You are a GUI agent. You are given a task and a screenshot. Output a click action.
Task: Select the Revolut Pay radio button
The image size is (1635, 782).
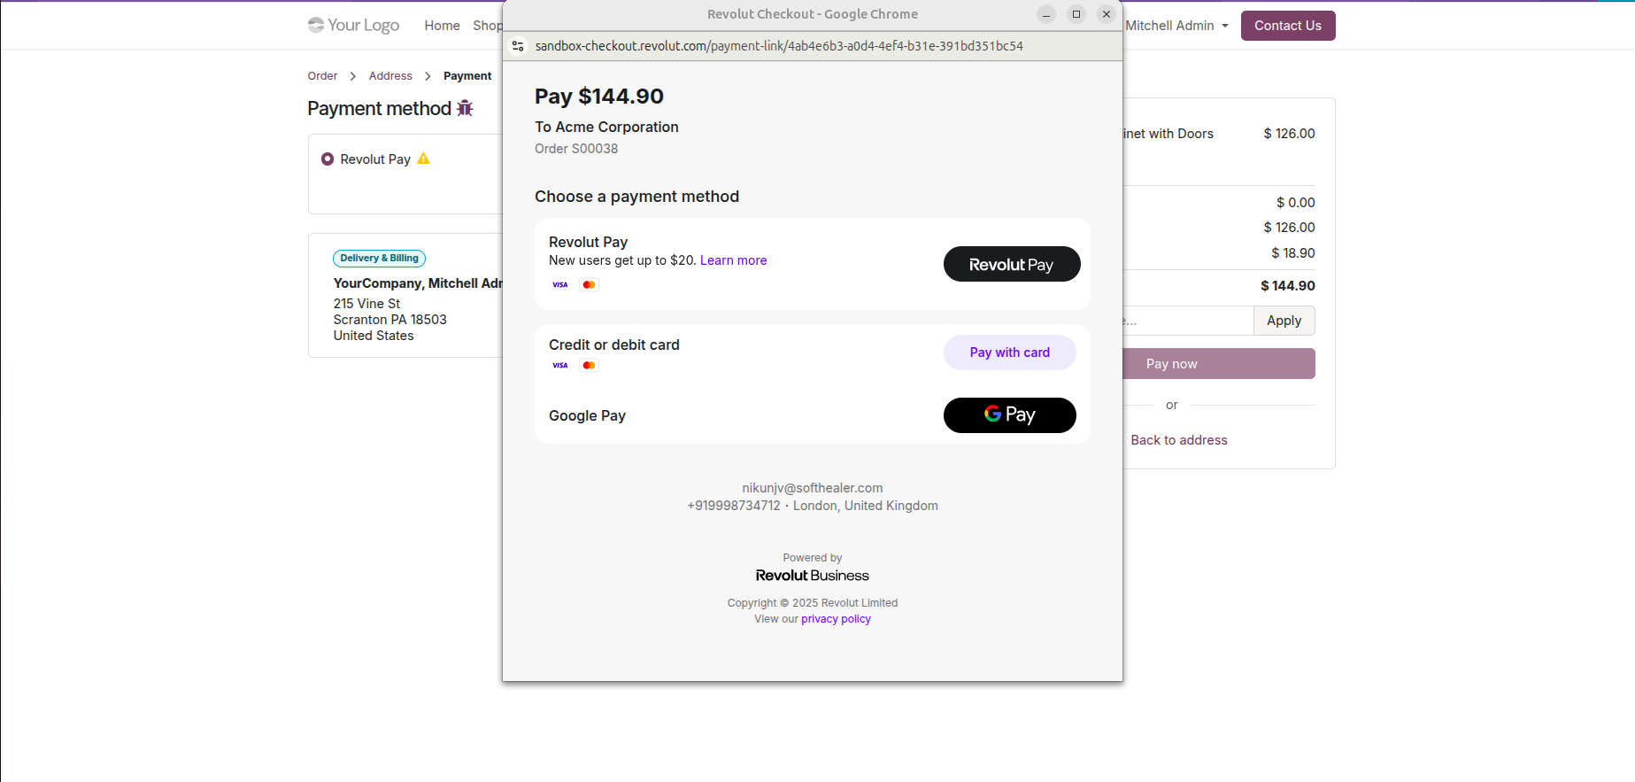pyautogui.click(x=328, y=159)
